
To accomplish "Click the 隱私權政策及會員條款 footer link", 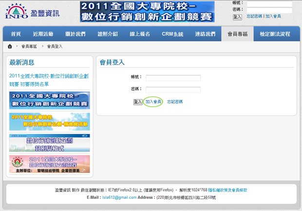I will [230, 190].
